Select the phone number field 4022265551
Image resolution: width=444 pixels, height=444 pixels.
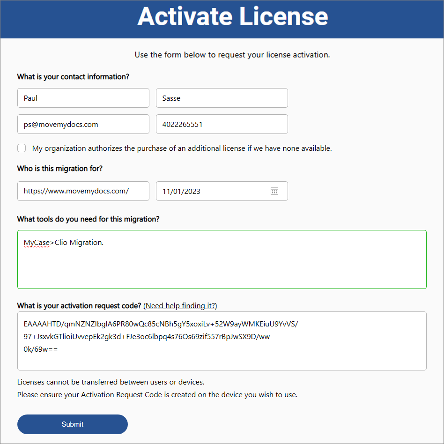(222, 124)
